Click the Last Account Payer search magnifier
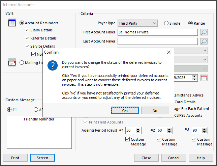This screenshot has height=166, width=217. [x=204, y=41]
